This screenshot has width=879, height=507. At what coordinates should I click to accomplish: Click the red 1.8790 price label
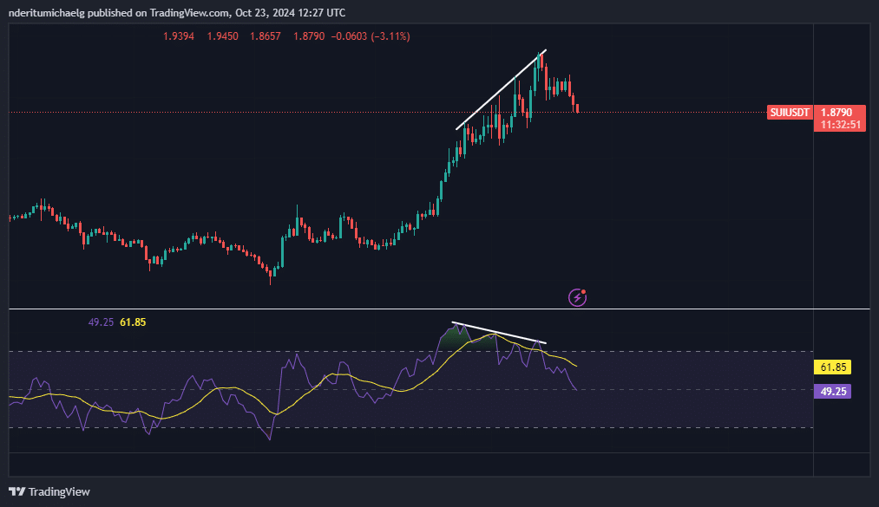point(839,113)
